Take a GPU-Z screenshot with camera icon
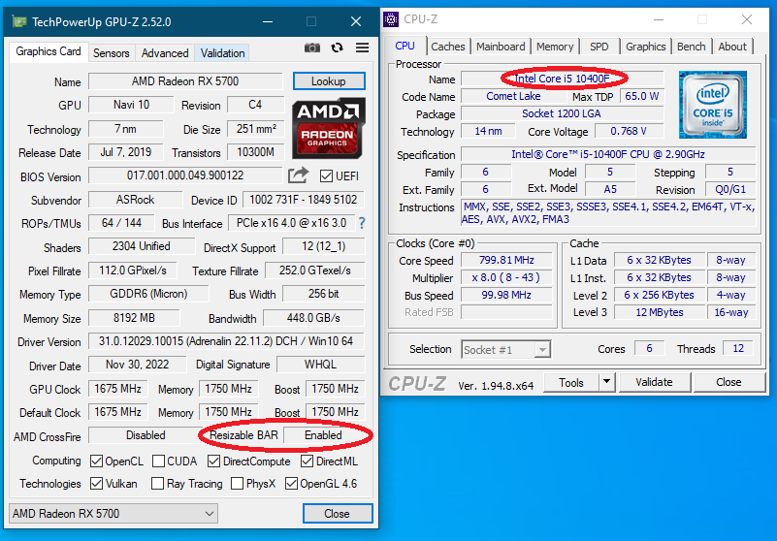The width and height of the screenshot is (777, 541). 312,48
